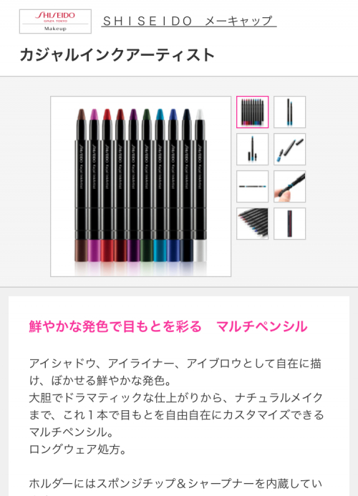358x496 pixels.
Task: Select the horizontal pencil thumbnail
Action: click(252, 186)
